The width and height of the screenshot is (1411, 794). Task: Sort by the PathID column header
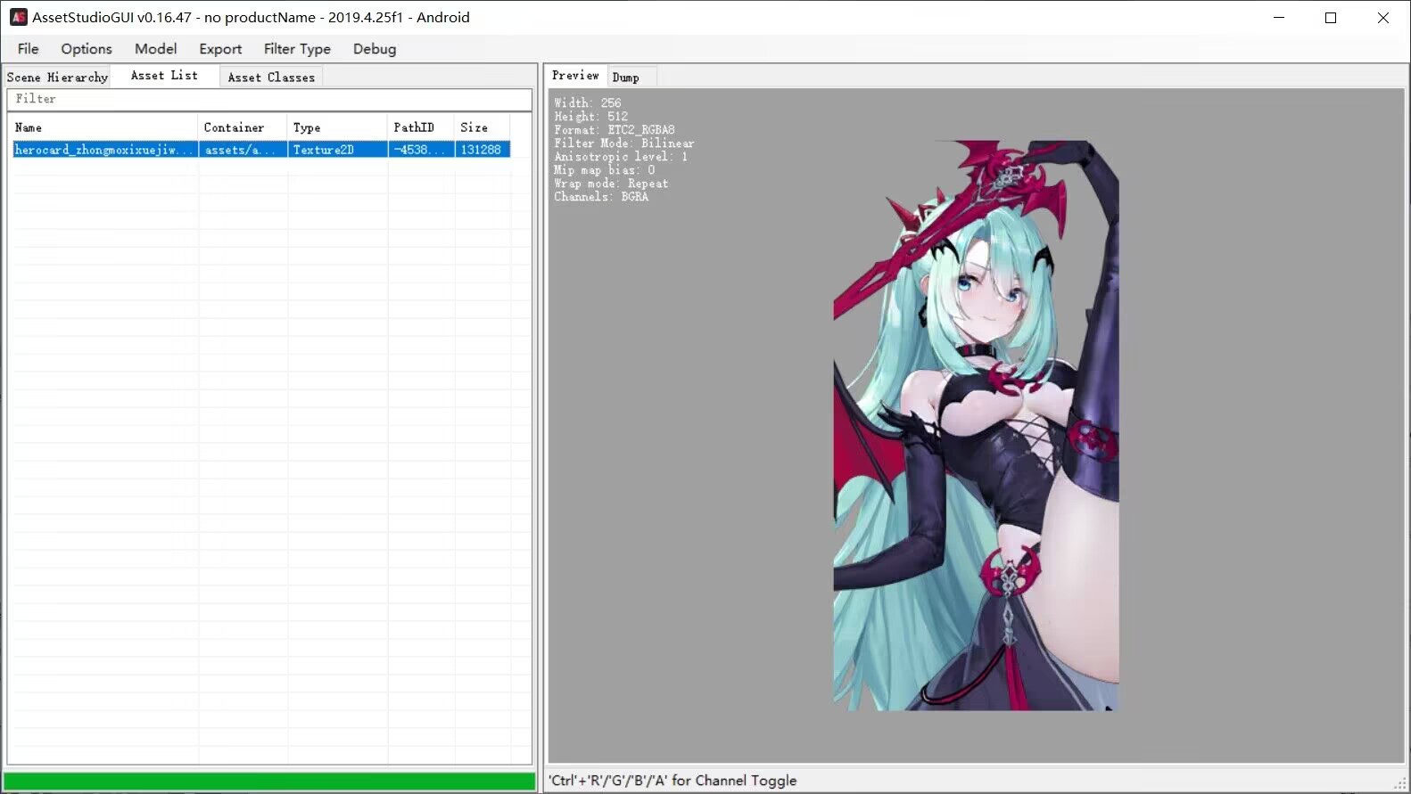coord(421,127)
